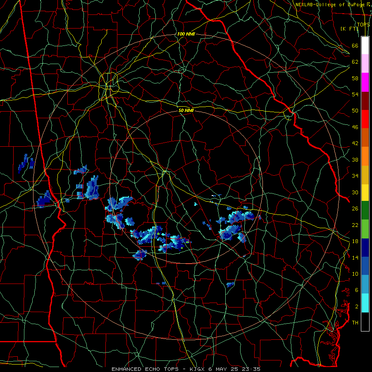Click the '[K FT]' units label

350,29
